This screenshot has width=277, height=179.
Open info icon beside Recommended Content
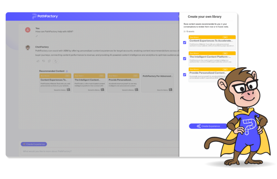[x=67, y=71]
